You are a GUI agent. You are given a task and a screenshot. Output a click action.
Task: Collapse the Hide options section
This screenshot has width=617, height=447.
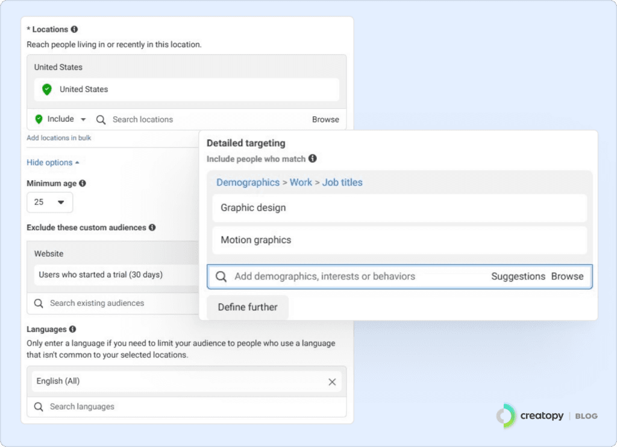[53, 163]
